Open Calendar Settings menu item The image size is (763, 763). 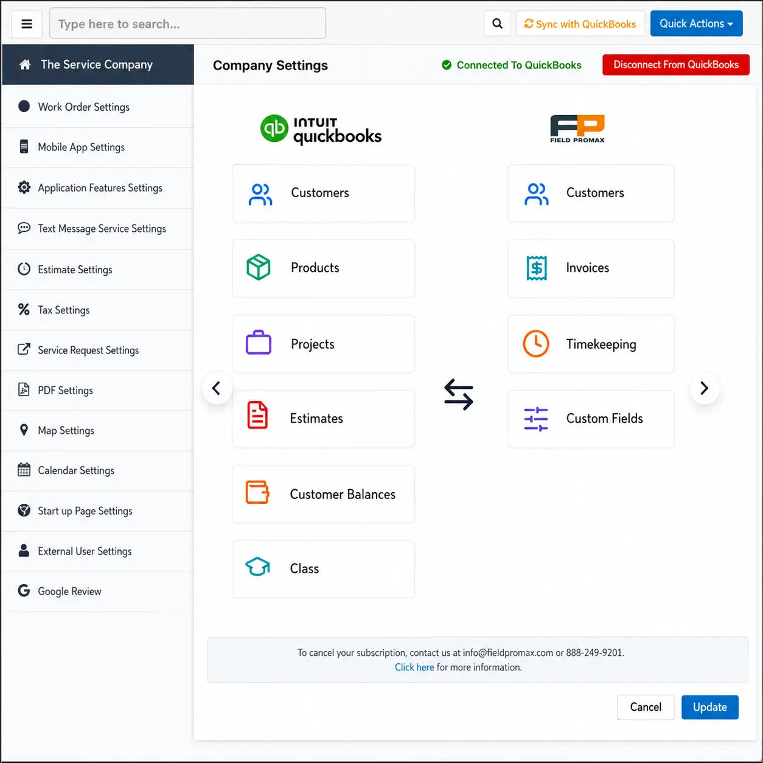[97, 470]
